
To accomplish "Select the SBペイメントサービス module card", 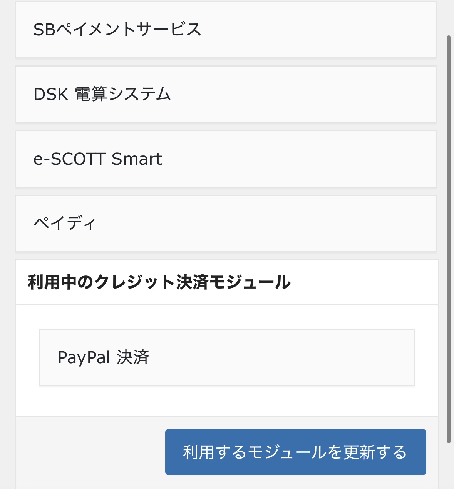I will click(x=226, y=30).
